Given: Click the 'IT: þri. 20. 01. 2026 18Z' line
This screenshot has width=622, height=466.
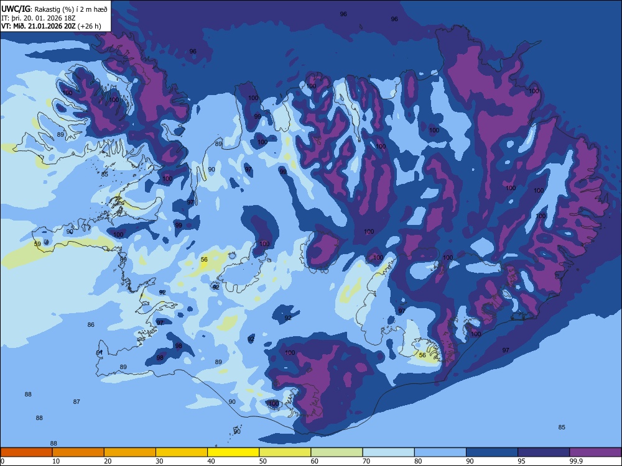Looking at the screenshot, I should (x=38, y=18).
